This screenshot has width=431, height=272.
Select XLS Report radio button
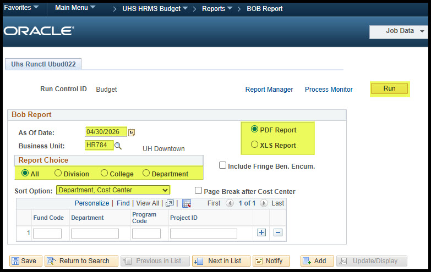(x=254, y=145)
